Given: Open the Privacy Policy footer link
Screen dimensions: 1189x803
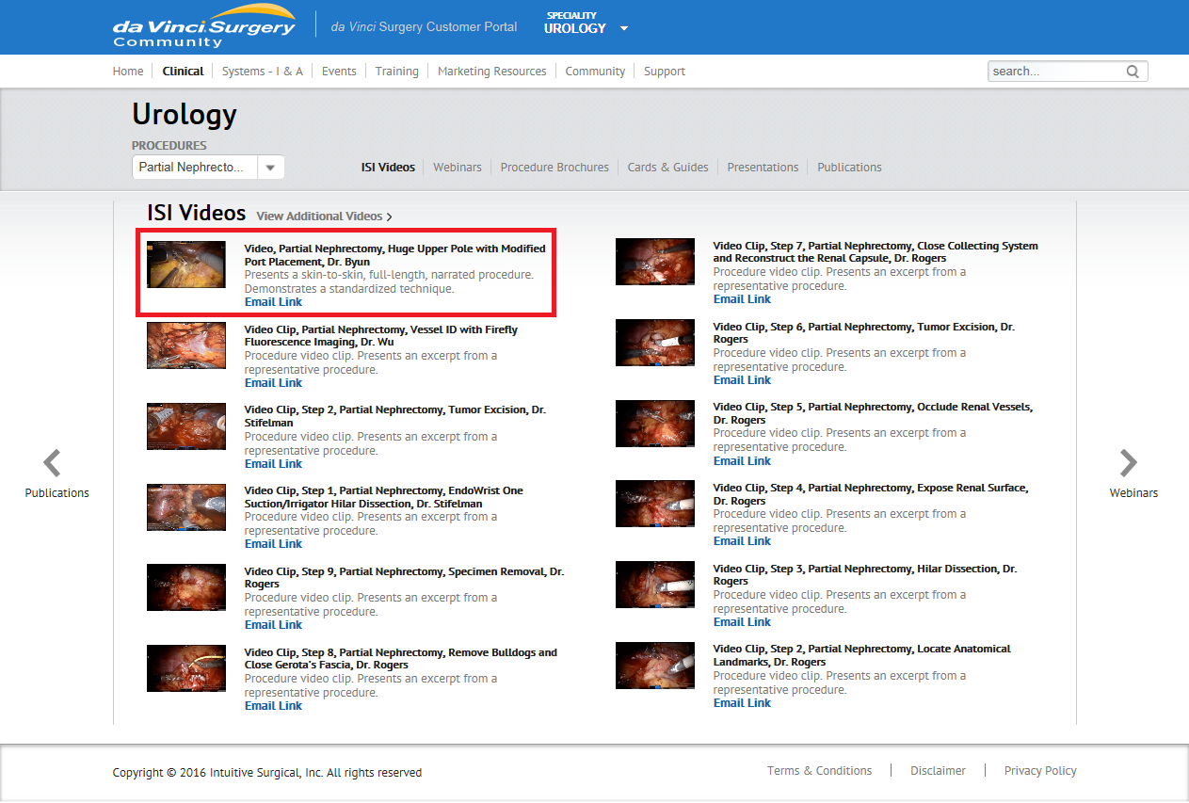Looking at the screenshot, I should 1039,771.
